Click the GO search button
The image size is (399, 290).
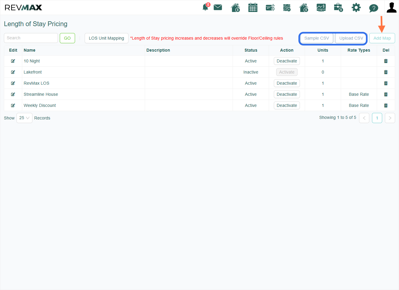(67, 38)
